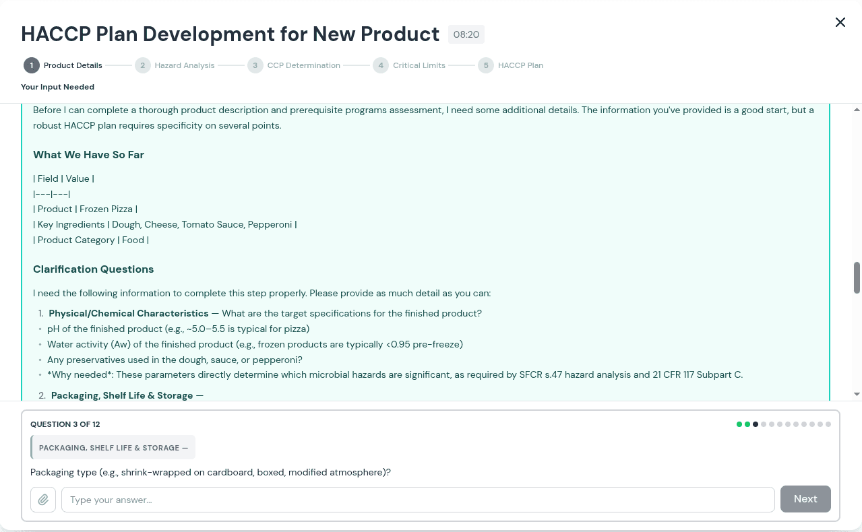Click the paperclip attachment icon
The width and height of the screenshot is (862, 532).
[x=43, y=499]
